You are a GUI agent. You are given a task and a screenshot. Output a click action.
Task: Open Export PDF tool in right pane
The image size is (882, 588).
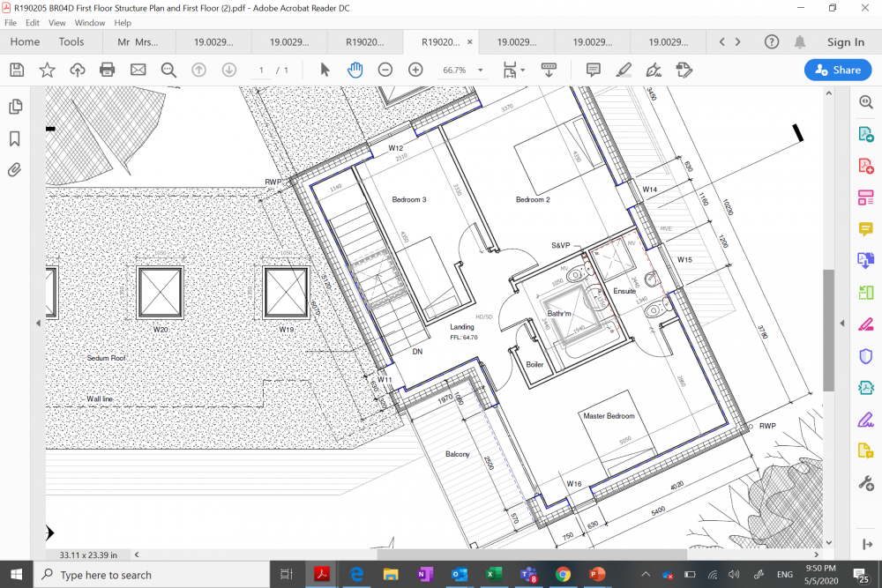866,134
